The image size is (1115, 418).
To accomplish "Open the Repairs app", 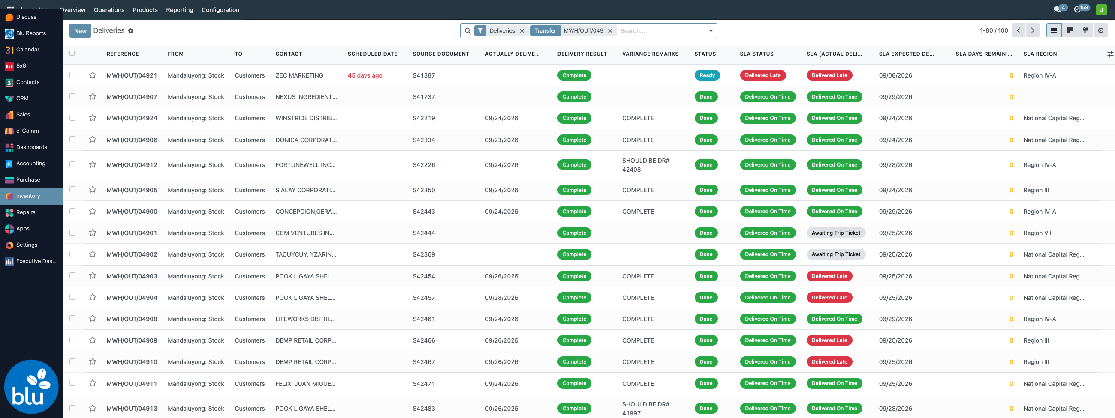I will 31,212.
